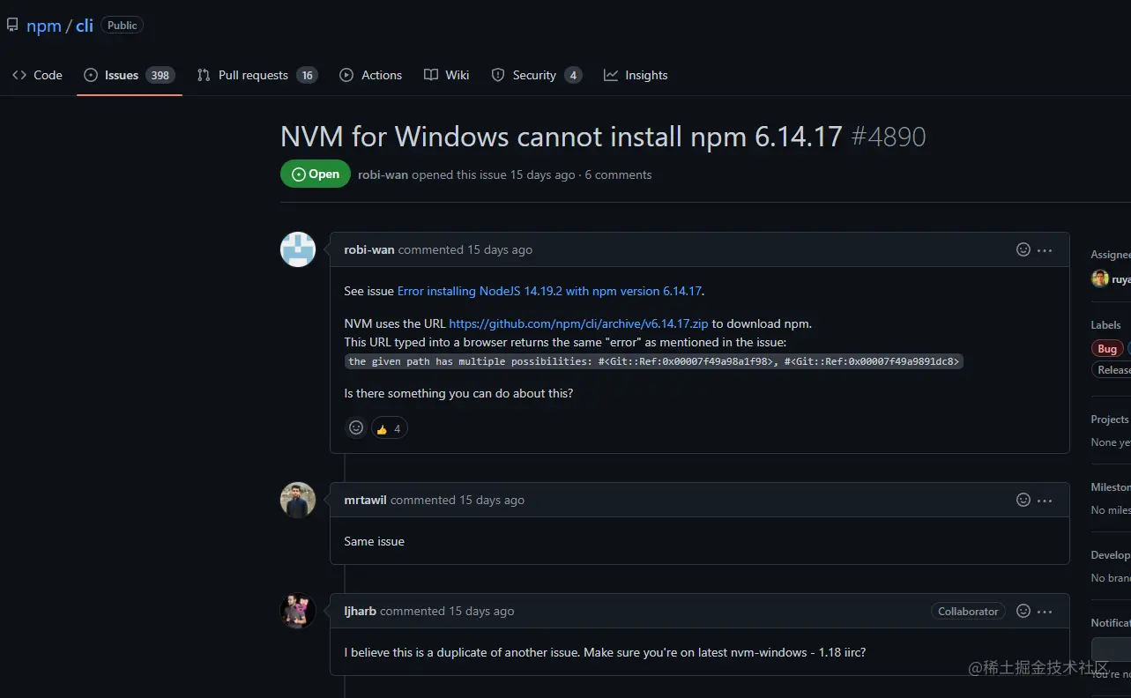Screen dimensions: 1131x698
Task: Open the Wiki tab
Action: (446, 75)
